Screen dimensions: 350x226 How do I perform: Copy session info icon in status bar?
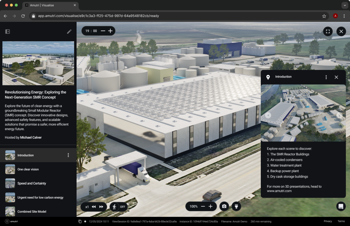(80, 221)
